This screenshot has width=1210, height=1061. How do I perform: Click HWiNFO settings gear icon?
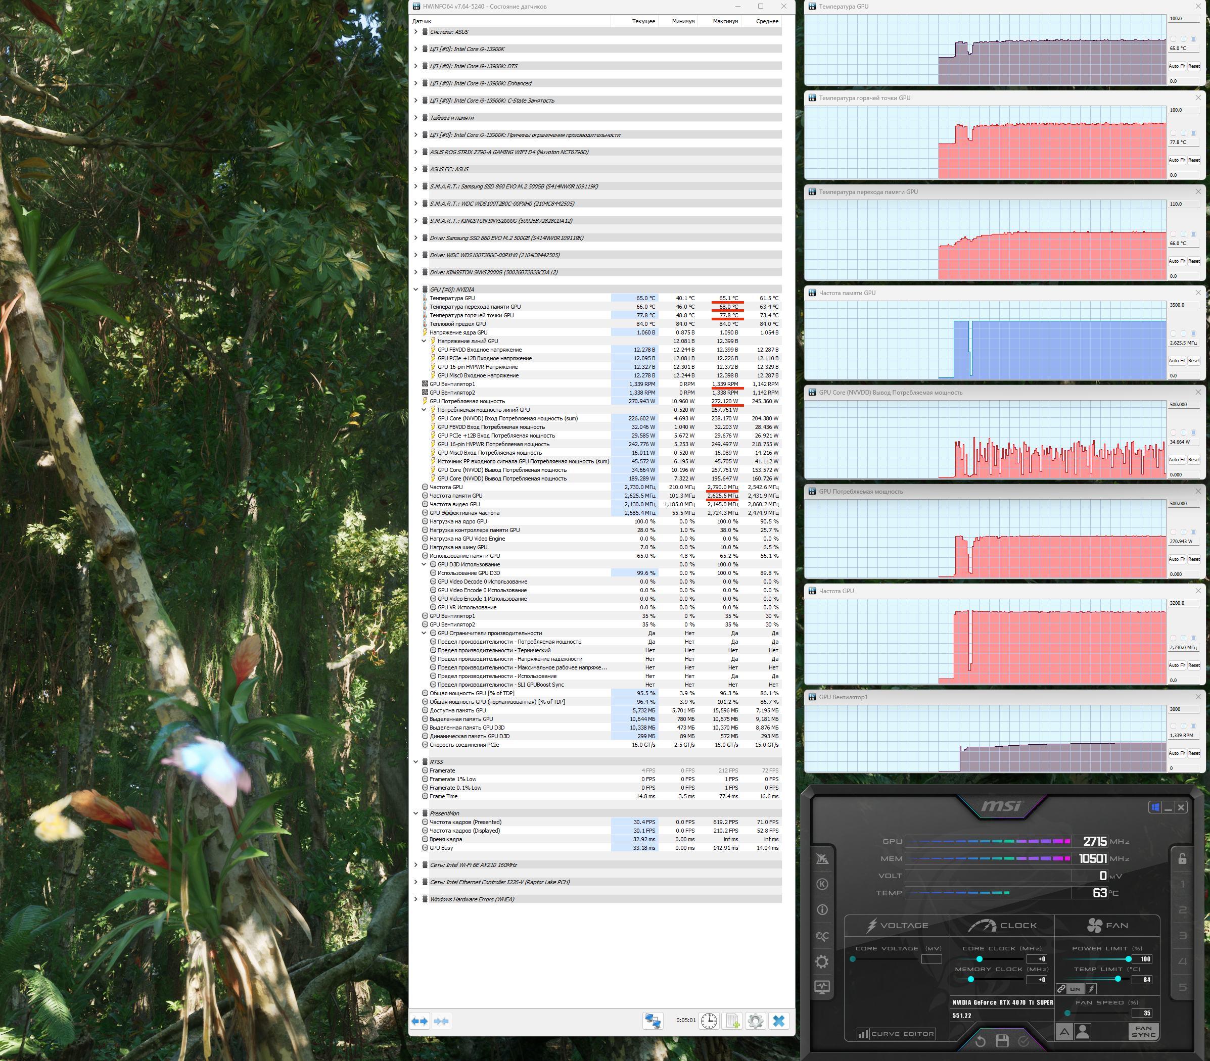[x=755, y=1021]
